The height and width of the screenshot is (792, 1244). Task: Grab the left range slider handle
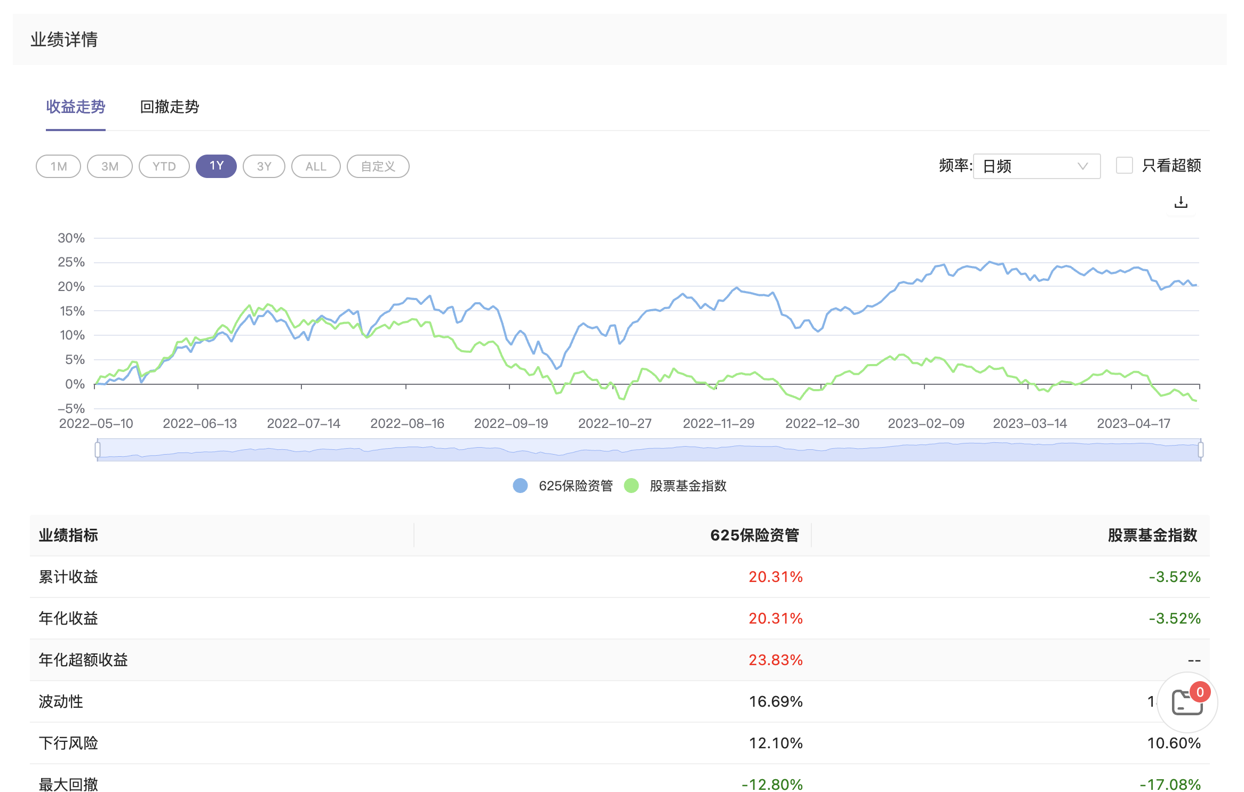tap(98, 450)
